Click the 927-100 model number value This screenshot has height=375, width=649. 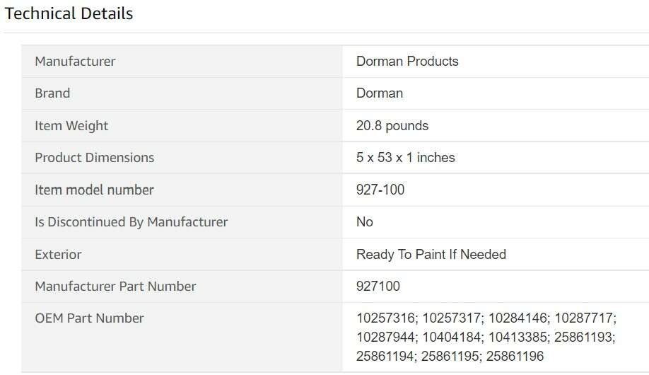pyautogui.click(x=380, y=190)
